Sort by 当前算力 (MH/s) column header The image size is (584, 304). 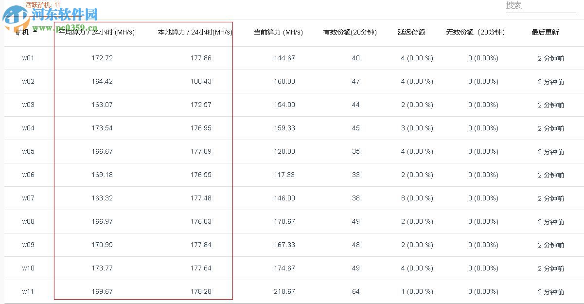(278, 33)
